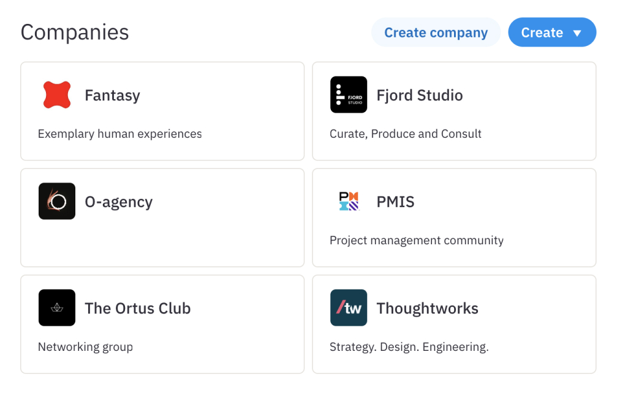Open the Create dropdown menu

[x=552, y=32]
